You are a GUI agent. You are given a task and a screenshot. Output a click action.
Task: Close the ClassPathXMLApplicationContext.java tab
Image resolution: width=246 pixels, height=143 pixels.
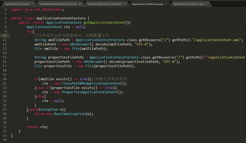click(80, 4)
